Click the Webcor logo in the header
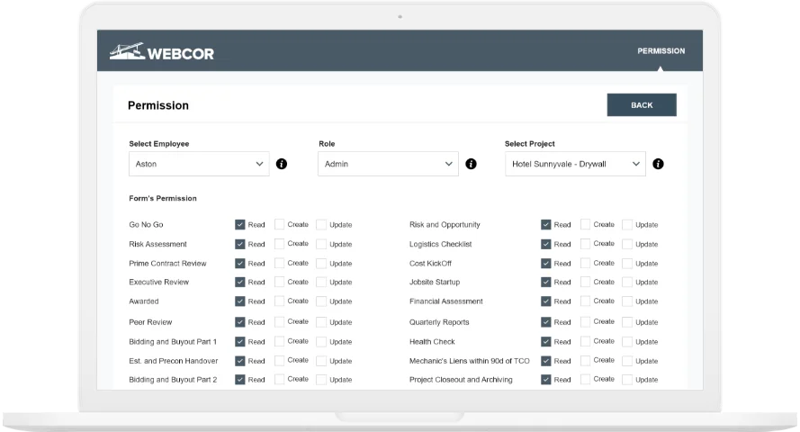800x432 pixels. point(162,52)
